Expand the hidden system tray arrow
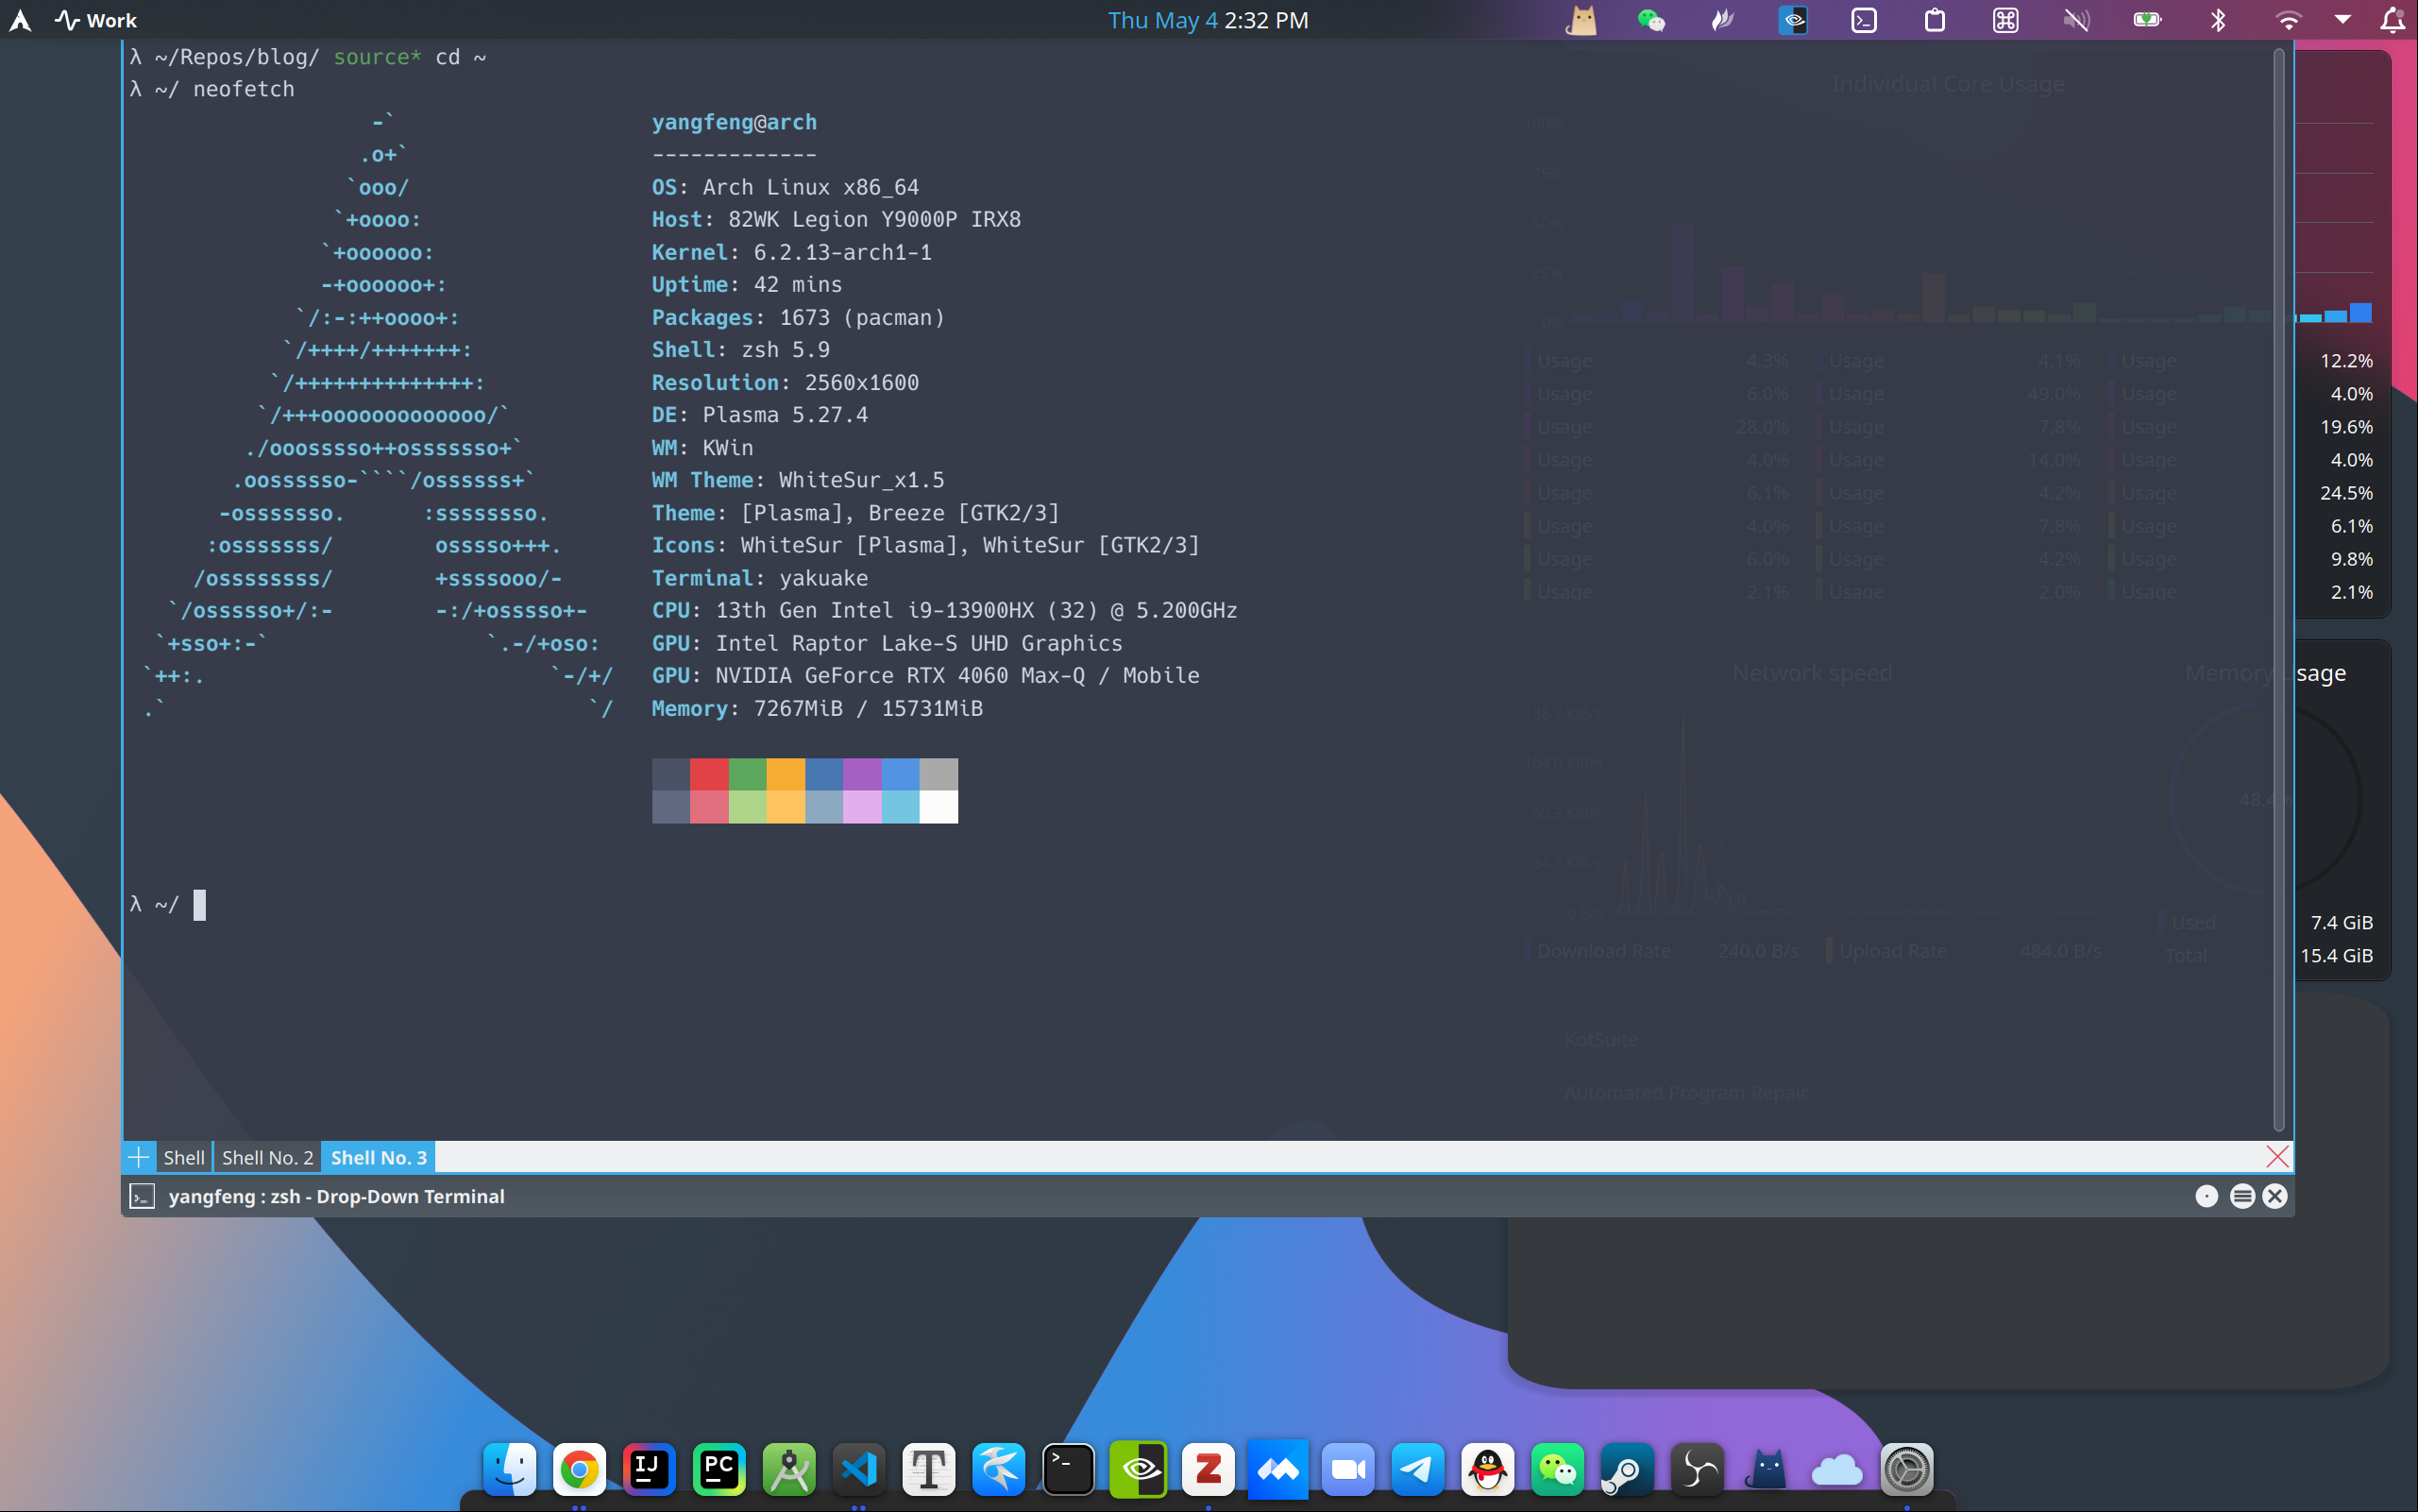The height and width of the screenshot is (1512, 2418). pos(2342,20)
